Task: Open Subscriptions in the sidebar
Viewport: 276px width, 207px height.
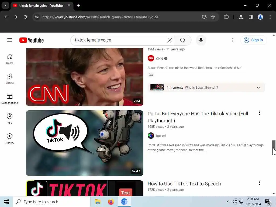Action: coord(10,99)
